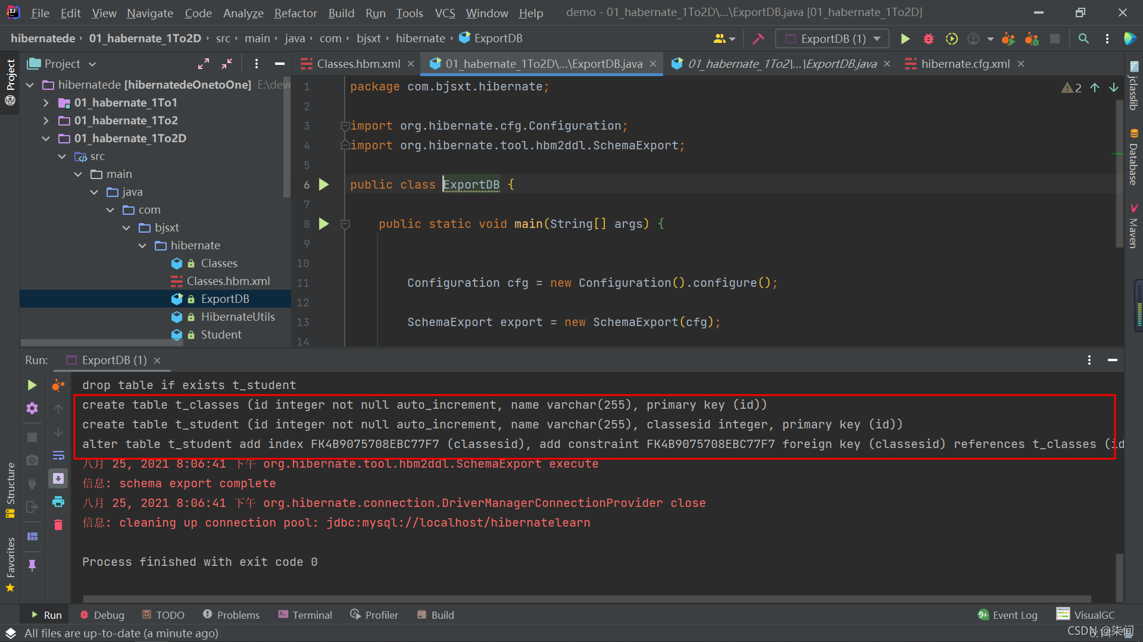This screenshot has height=642, width=1143.
Task: Open the Maven side panel
Action: coord(1133,226)
